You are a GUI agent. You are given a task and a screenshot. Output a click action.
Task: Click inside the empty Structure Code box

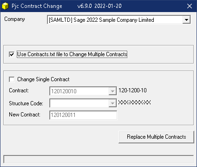click(x=79, y=103)
